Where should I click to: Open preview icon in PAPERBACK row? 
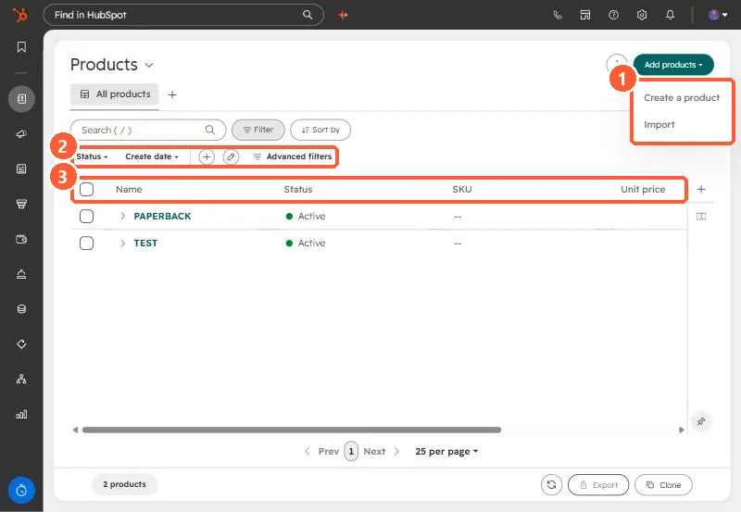(x=701, y=217)
